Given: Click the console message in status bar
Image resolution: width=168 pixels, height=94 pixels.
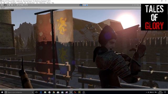Looking at the screenshot, I should [x=11, y=90].
